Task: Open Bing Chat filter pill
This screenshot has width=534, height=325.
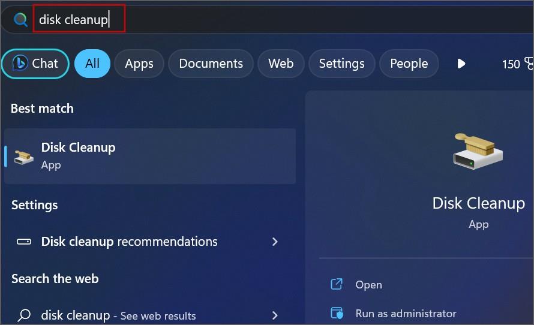Action: (x=35, y=64)
